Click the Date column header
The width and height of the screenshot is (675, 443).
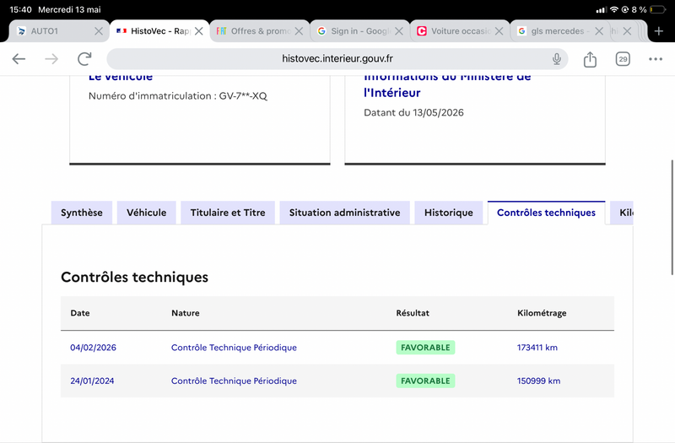80,313
